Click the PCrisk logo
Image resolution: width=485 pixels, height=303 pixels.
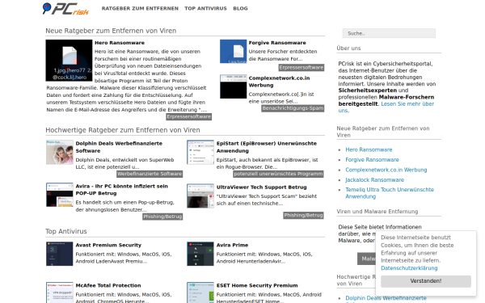65,9
